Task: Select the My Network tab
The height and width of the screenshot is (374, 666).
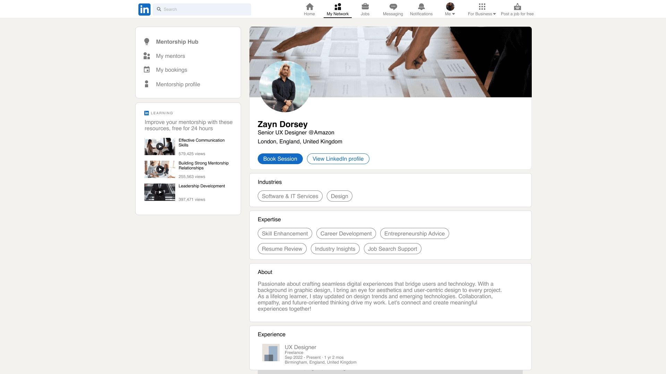Action: point(338,9)
